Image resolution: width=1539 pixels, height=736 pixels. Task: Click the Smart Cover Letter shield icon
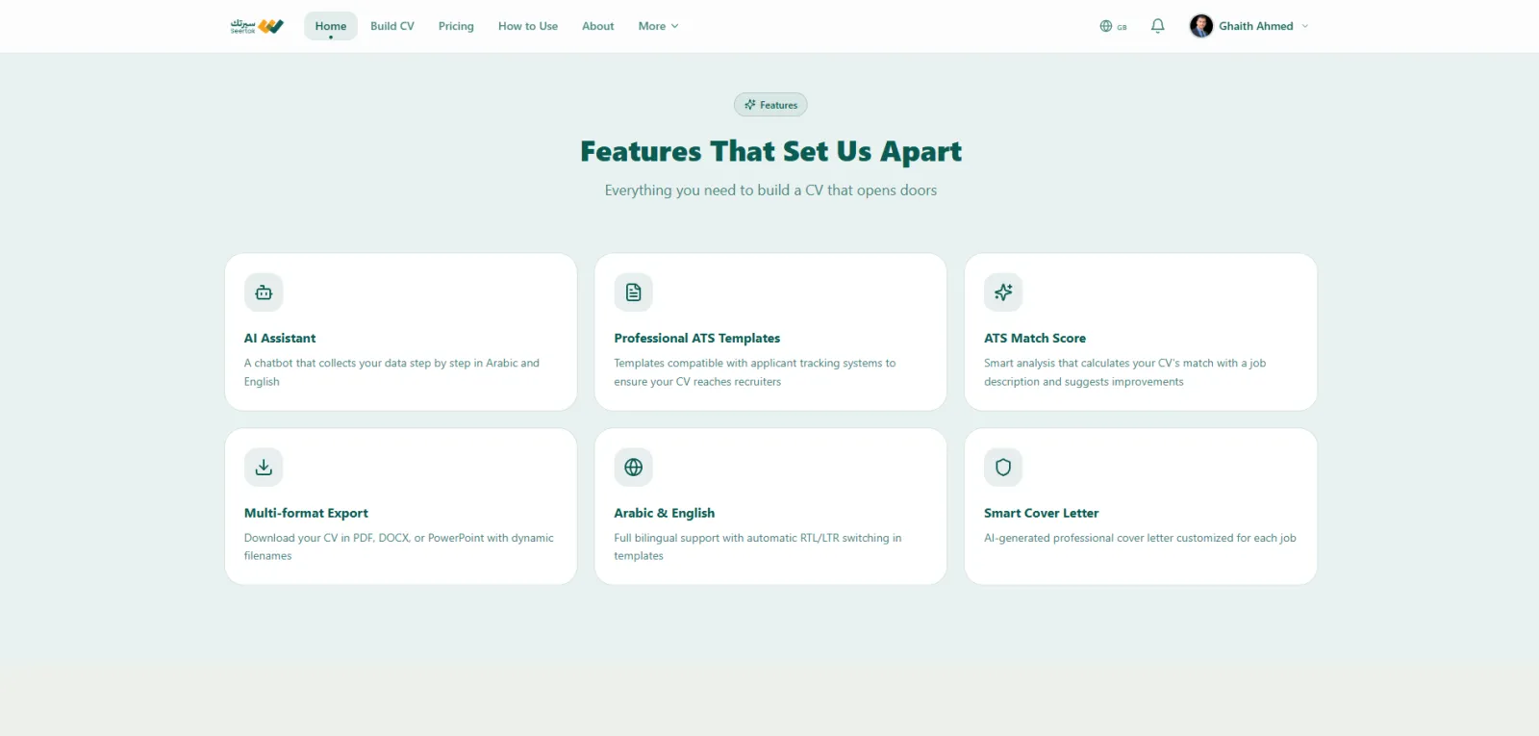tap(1003, 467)
